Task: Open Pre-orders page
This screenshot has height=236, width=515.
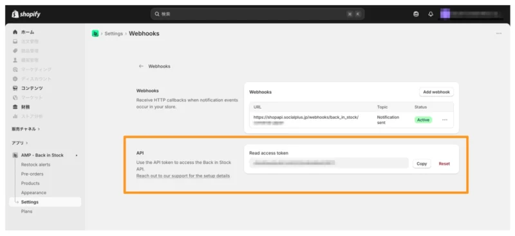Action: tap(32, 174)
